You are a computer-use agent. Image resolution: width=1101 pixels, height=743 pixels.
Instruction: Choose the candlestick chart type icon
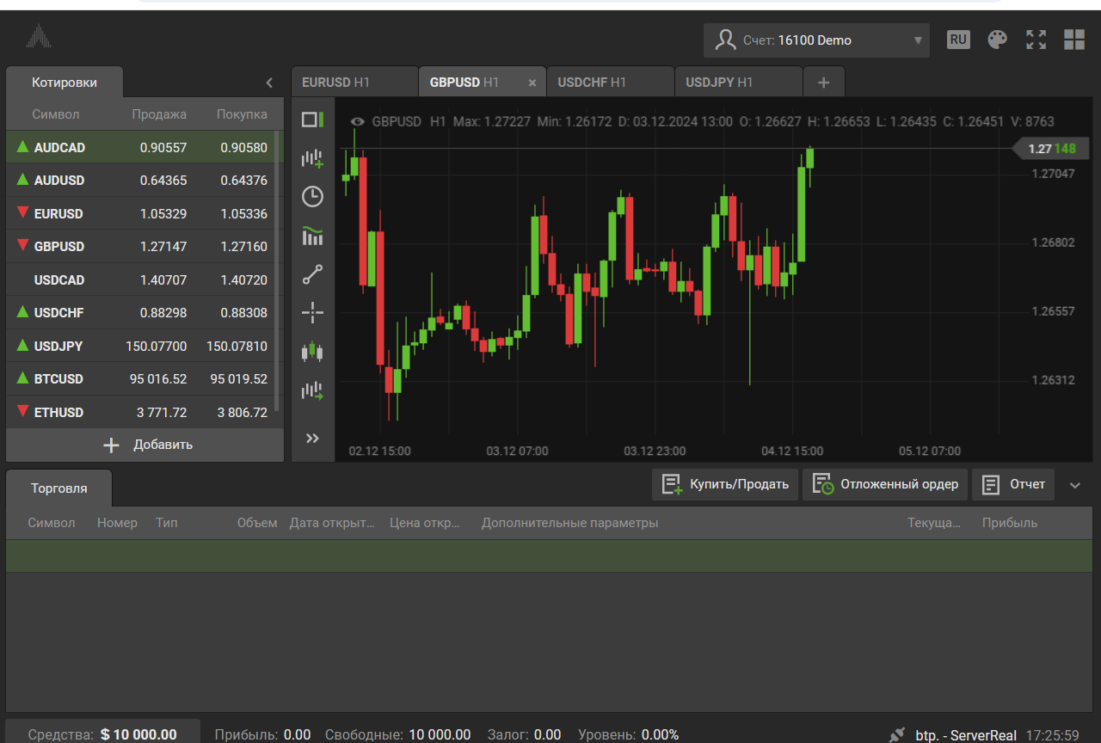coord(312,351)
